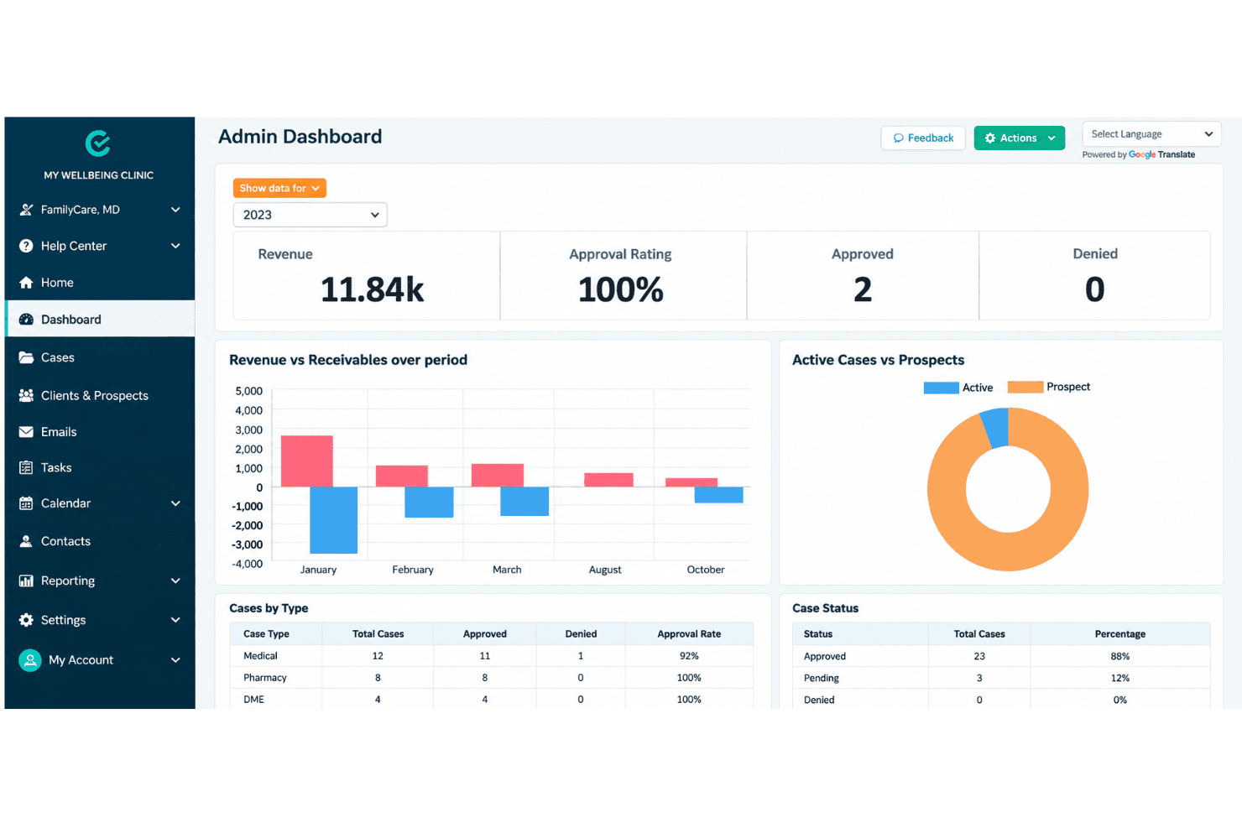This screenshot has width=1242, height=828.
Task: Click the gear icon on Actions button
Action: pyautogui.click(x=990, y=138)
